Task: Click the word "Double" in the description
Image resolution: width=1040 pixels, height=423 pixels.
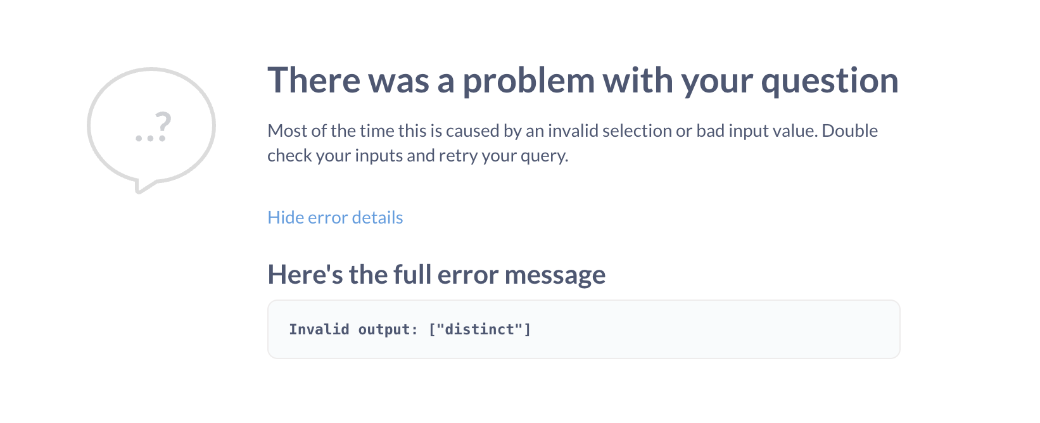Action: pos(849,130)
